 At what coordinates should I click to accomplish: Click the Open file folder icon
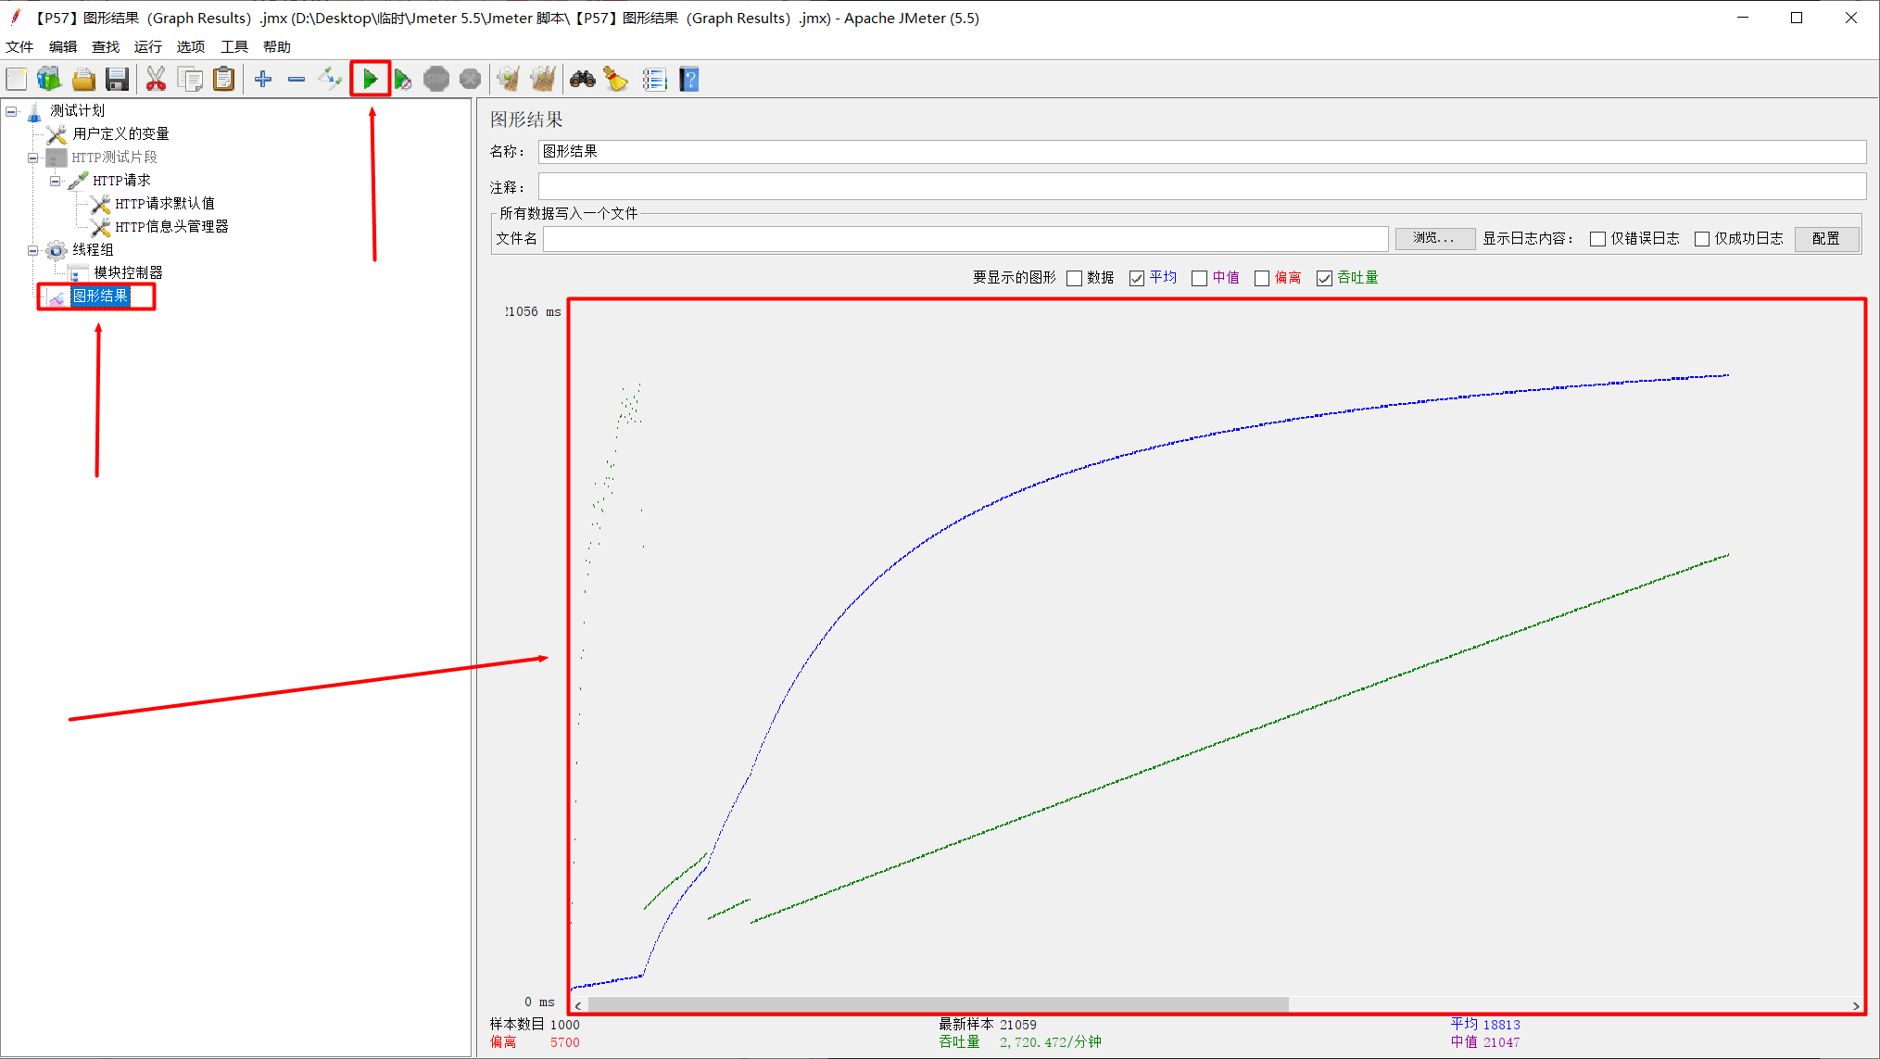point(83,80)
